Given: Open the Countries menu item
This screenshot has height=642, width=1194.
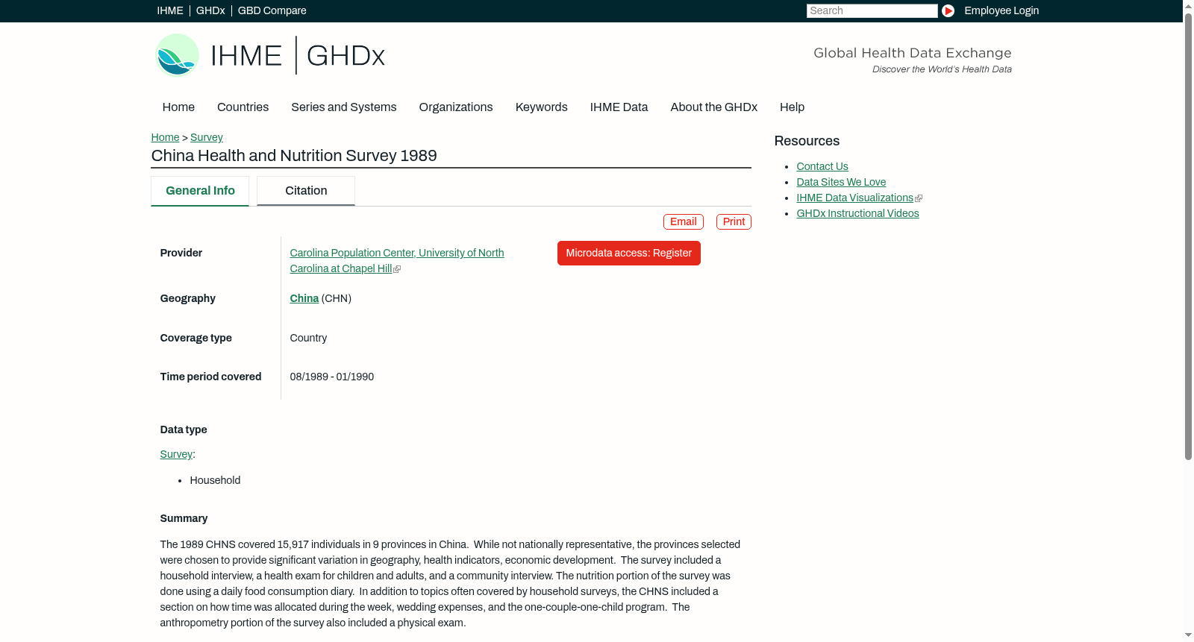Looking at the screenshot, I should 243,107.
